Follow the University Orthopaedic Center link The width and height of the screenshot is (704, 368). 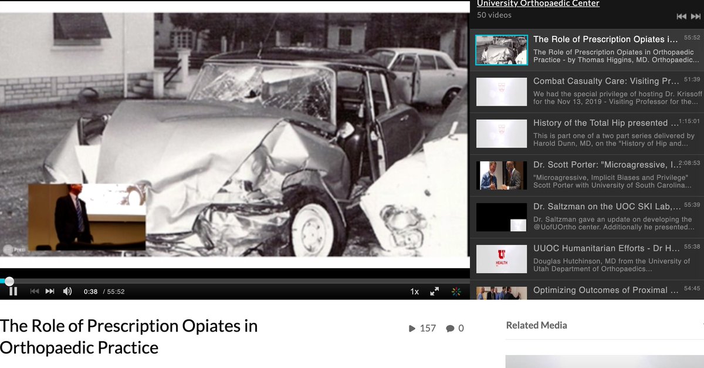click(538, 4)
